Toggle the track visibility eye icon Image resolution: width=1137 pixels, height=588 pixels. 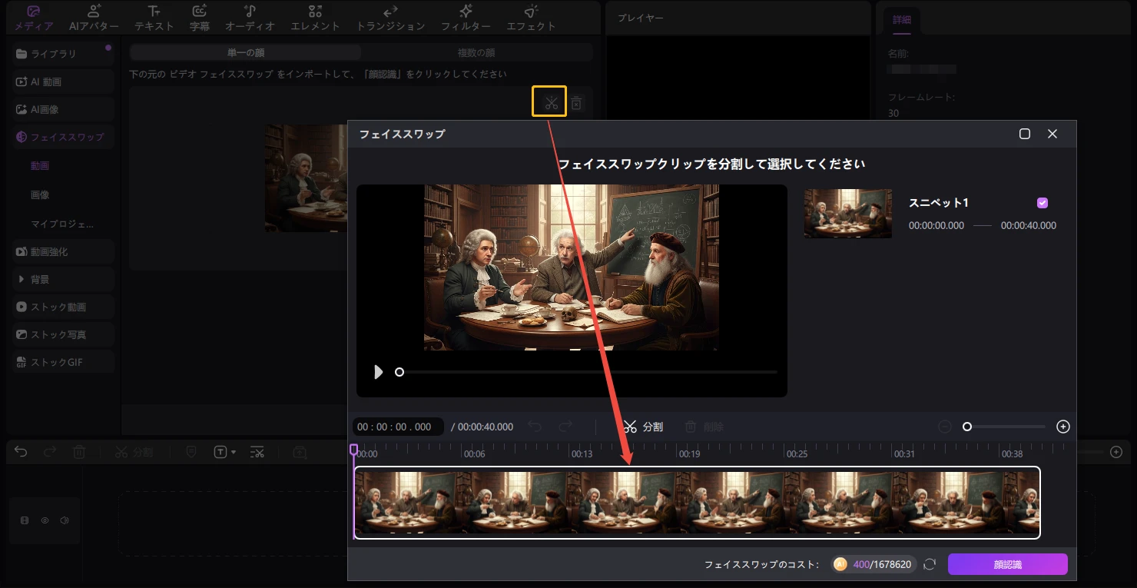(x=45, y=520)
